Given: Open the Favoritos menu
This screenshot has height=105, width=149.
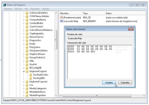Looking at the screenshot, I should [35, 9].
